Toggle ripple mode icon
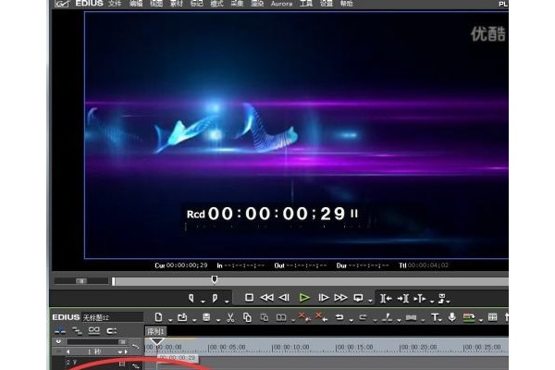Viewport: 555px width, 370px height. click(112, 331)
